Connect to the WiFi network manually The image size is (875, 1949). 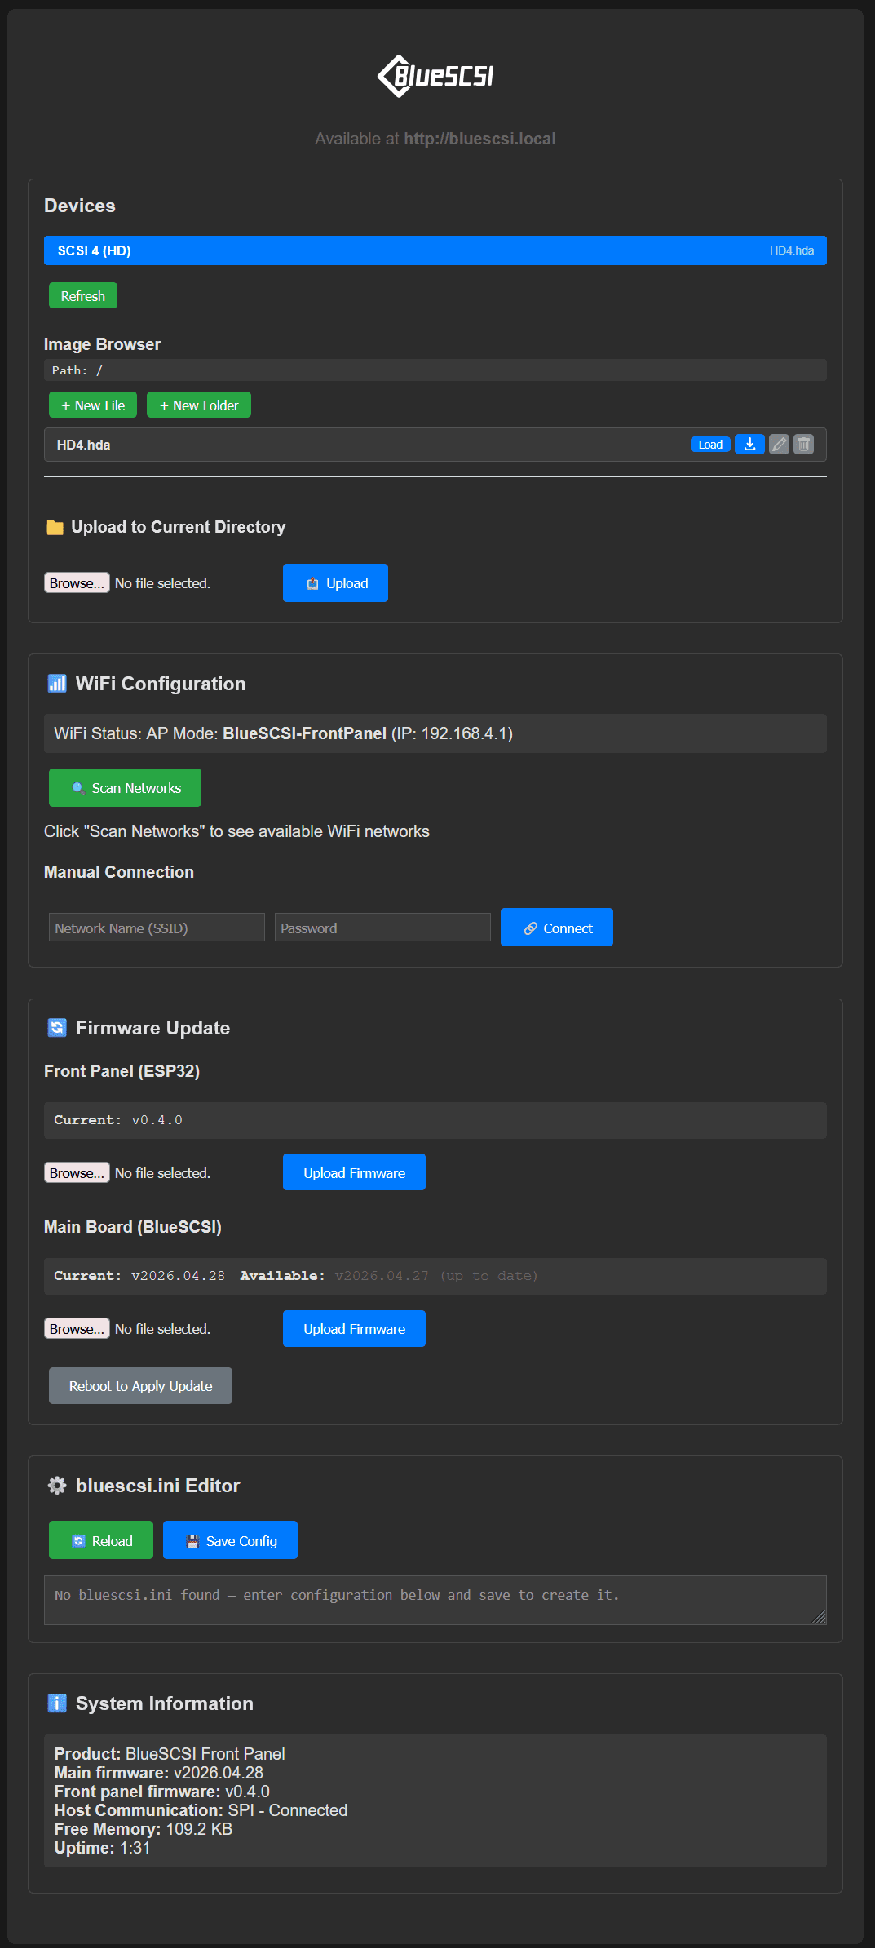click(x=557, y=928)
